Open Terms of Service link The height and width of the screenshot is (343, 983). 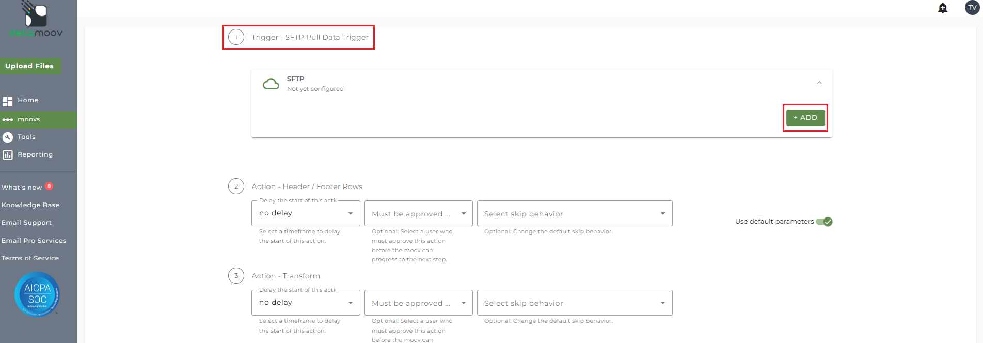(30, 258)
